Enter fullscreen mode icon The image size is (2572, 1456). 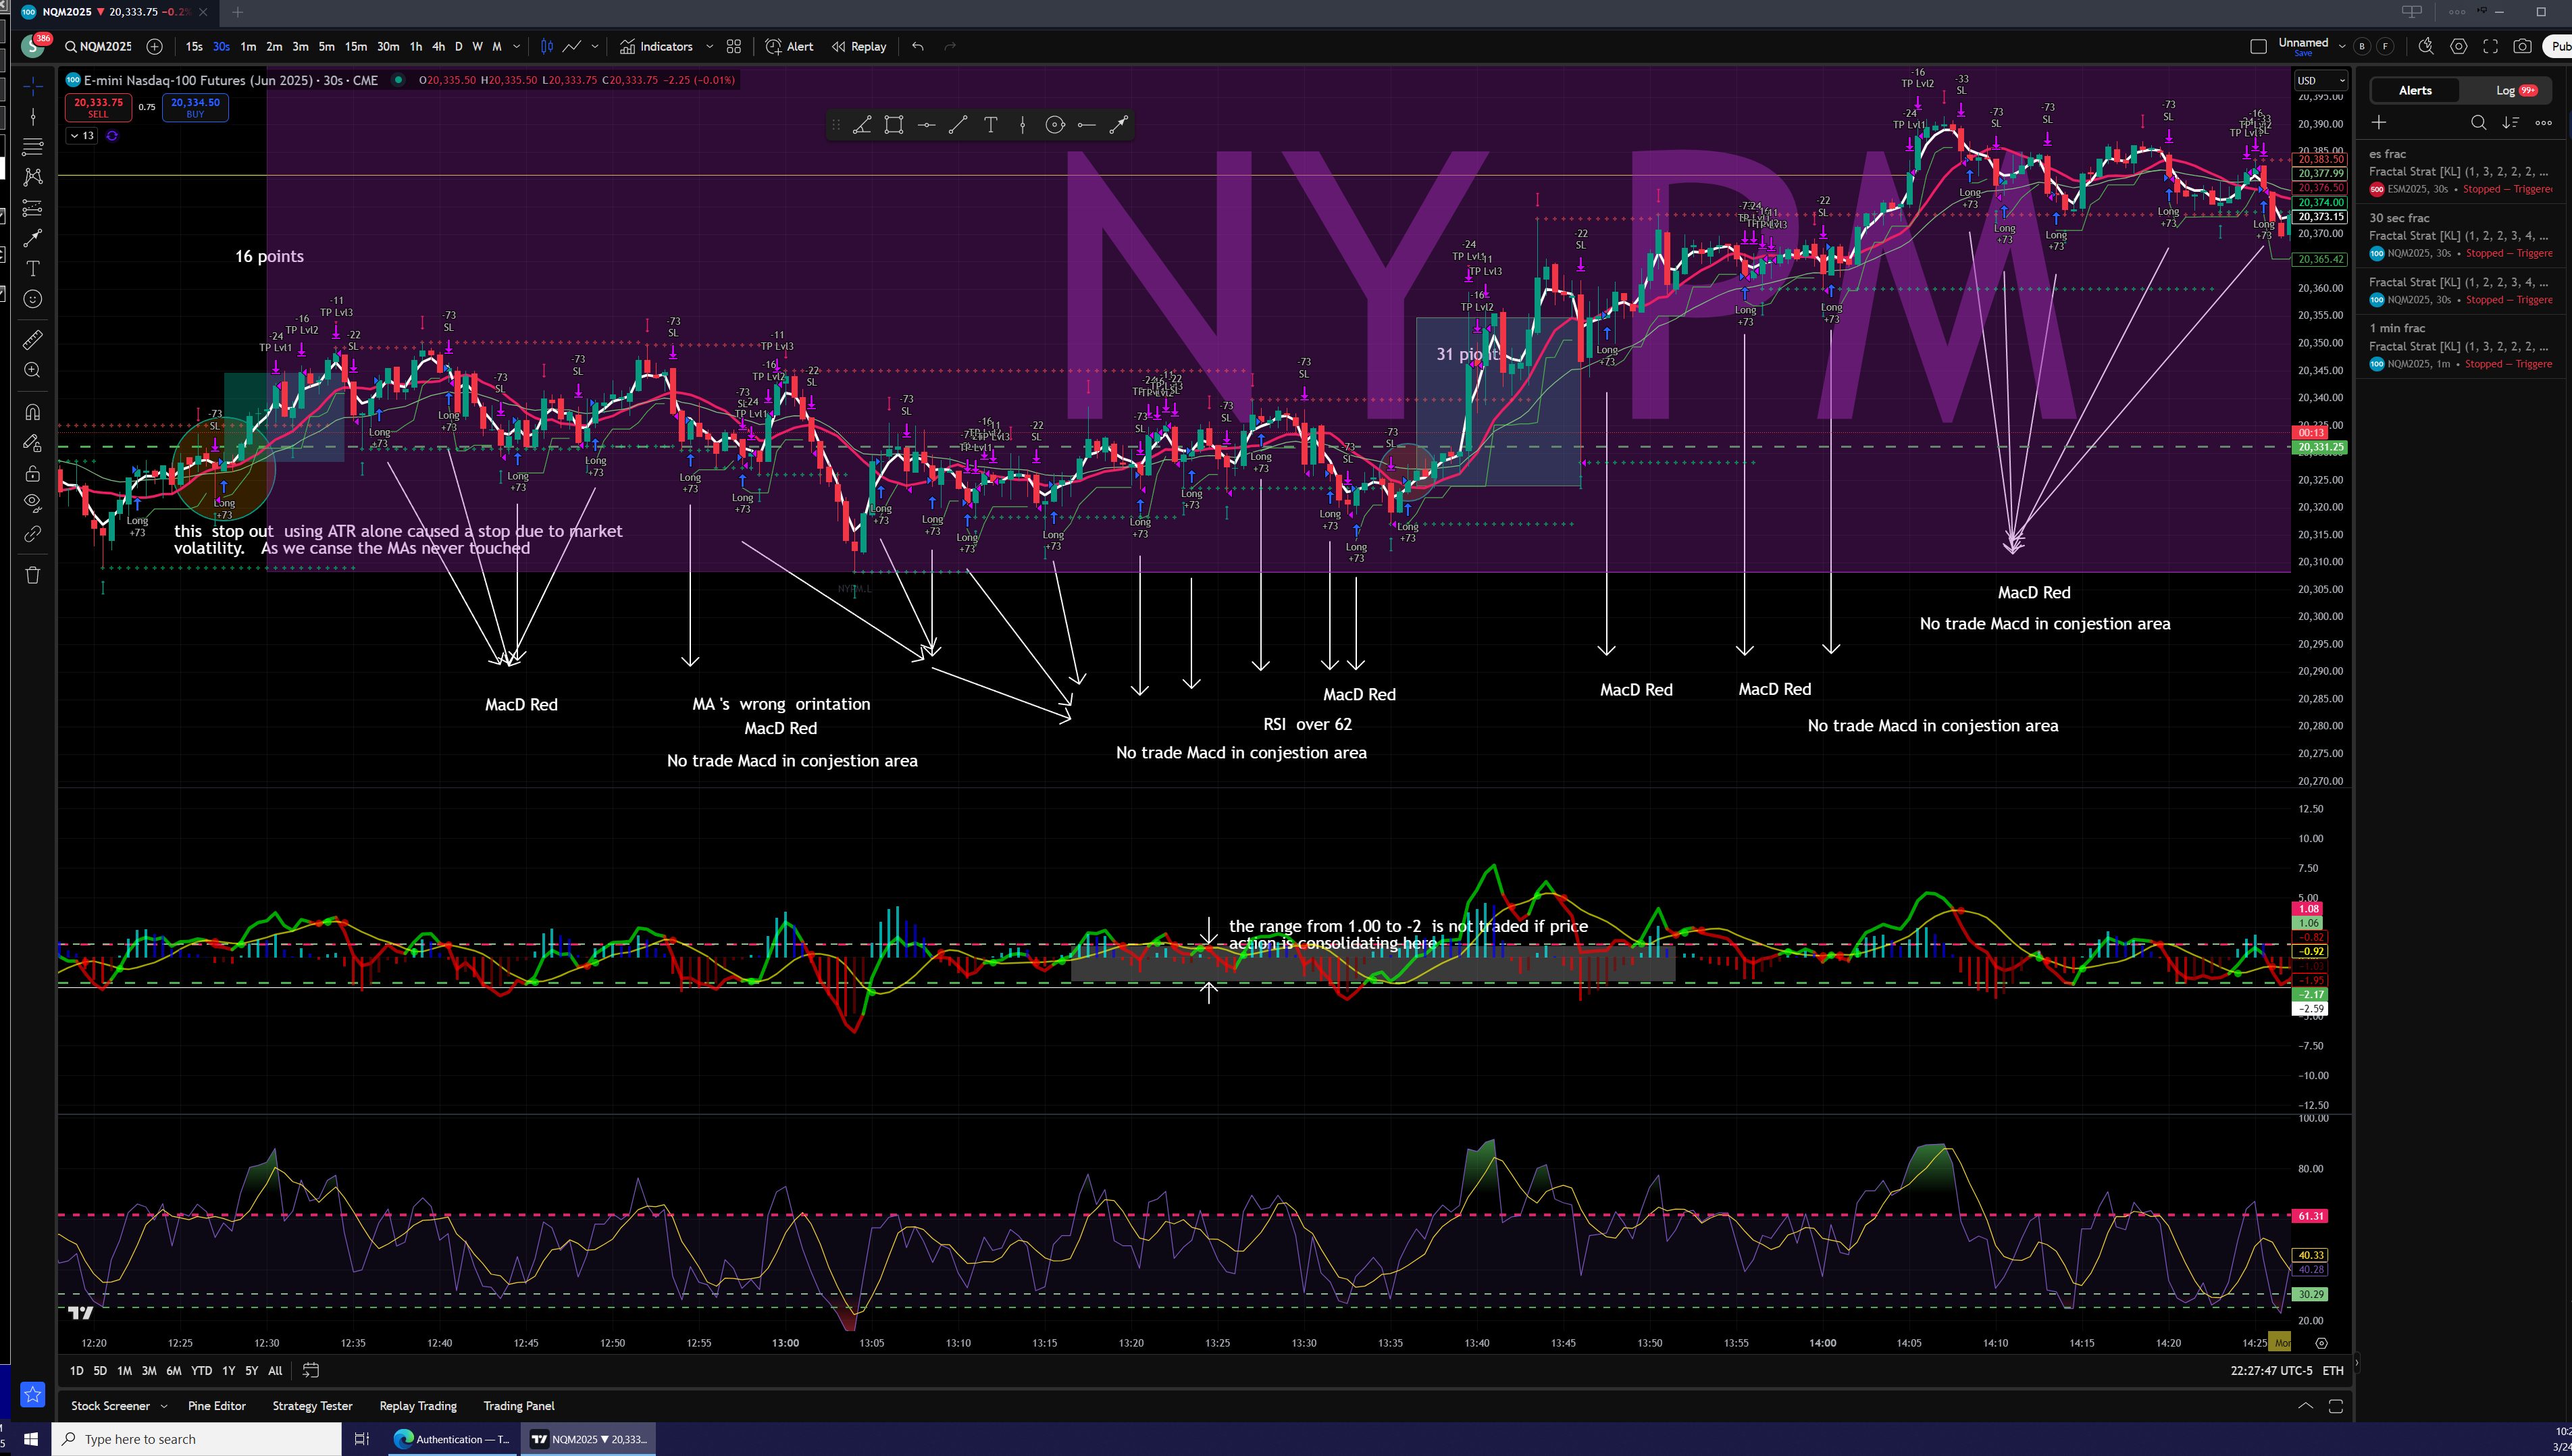click(2491, 47)
